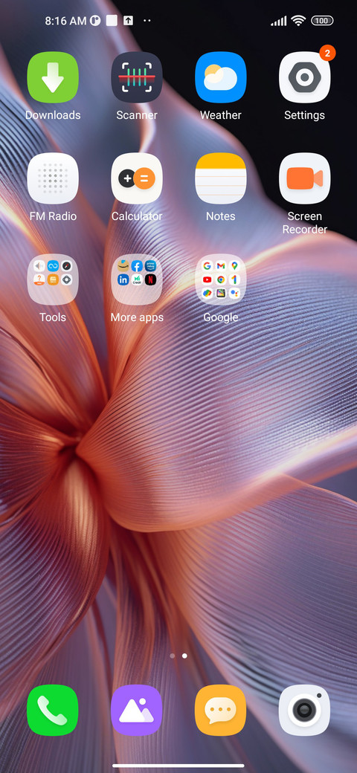
Task: Start the Screen Recorder app
Action: pos(305,178)
